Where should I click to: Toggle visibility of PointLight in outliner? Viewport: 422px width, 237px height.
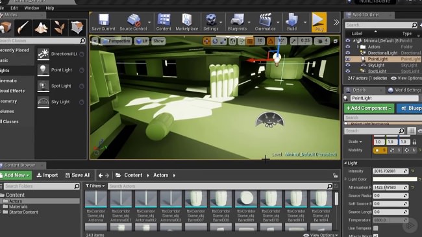pos(348,59)
